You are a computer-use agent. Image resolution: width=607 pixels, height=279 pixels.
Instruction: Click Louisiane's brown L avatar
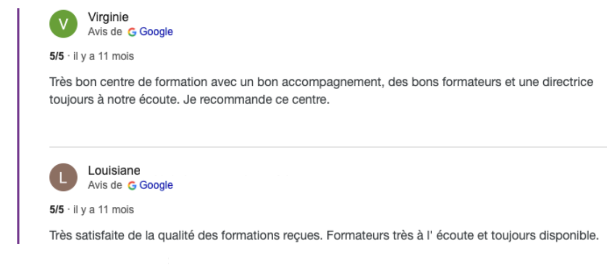pos(64,177)
